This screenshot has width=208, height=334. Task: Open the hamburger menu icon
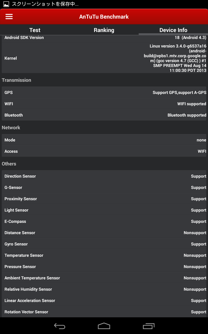9,16
